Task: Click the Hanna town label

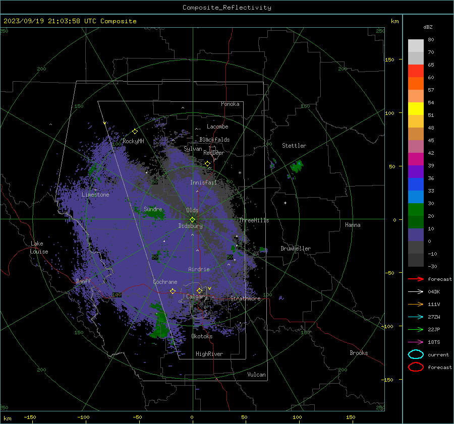Action: coord(353,225)
